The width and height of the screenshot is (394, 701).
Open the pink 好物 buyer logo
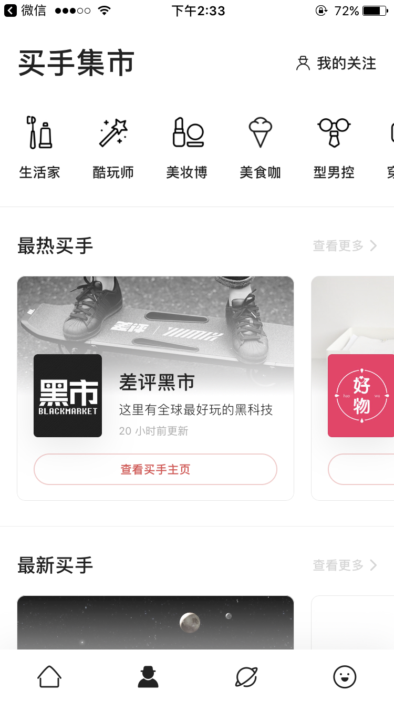point(361,396)
